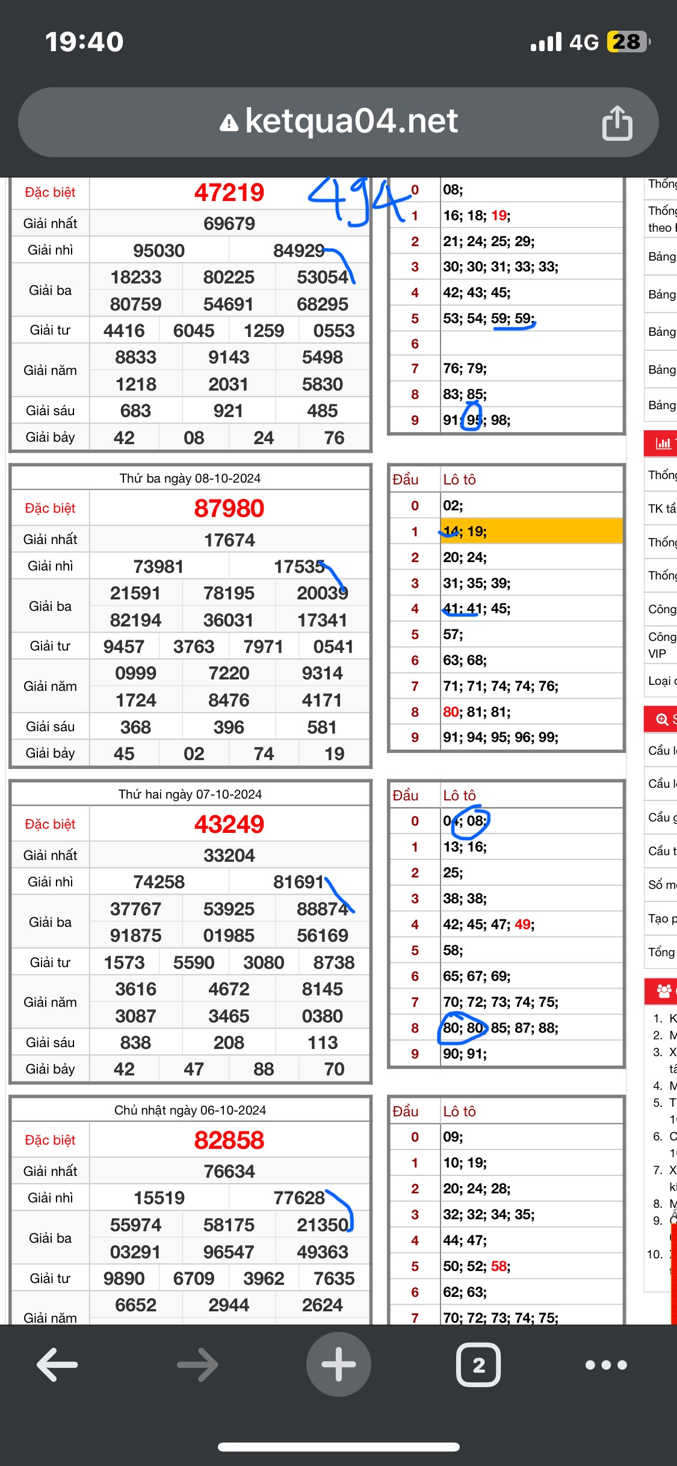Click the red bar chart sidebar header icon

663,444
